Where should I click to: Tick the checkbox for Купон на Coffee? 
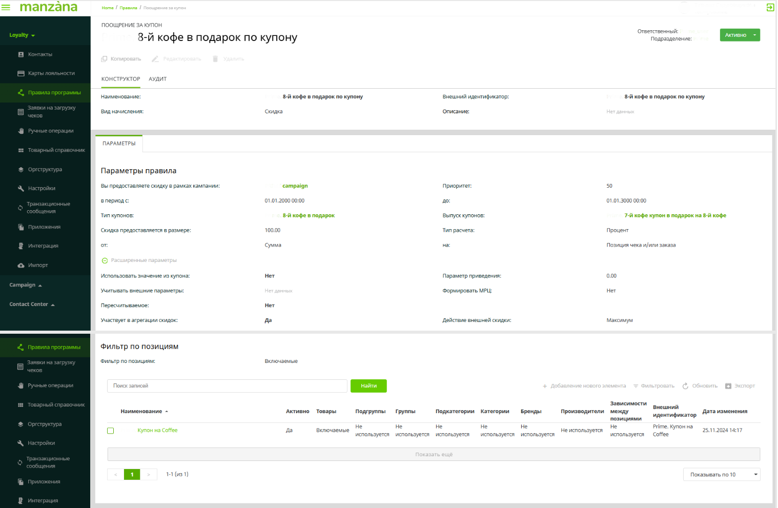(x=110, y=431)
